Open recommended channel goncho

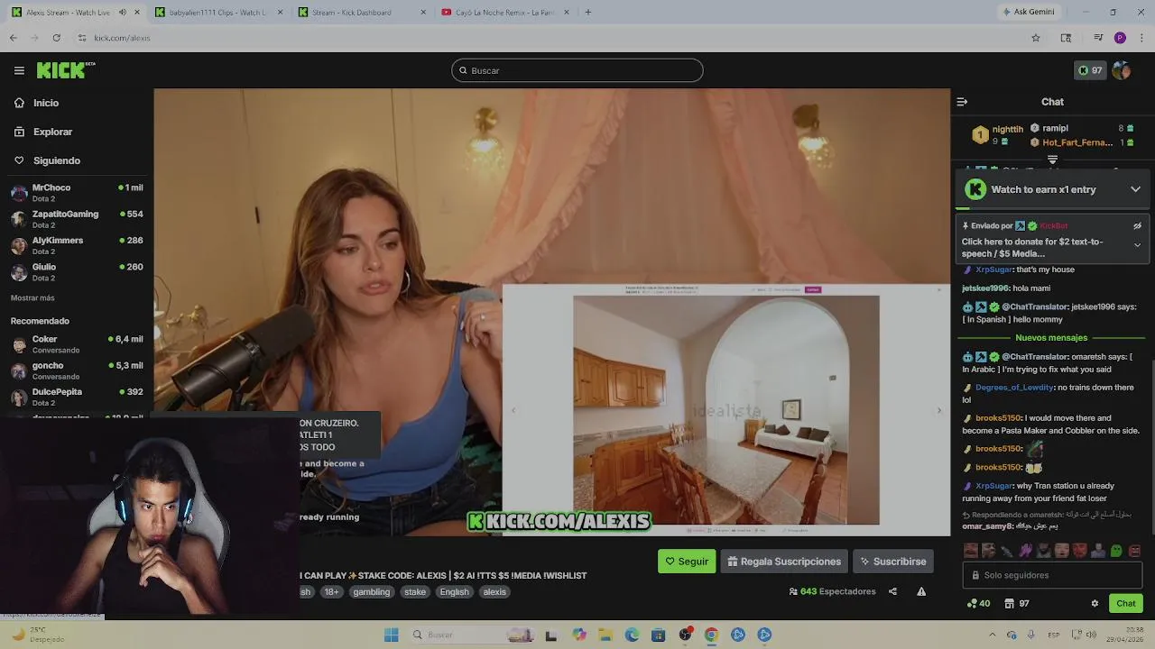[76, 370]
